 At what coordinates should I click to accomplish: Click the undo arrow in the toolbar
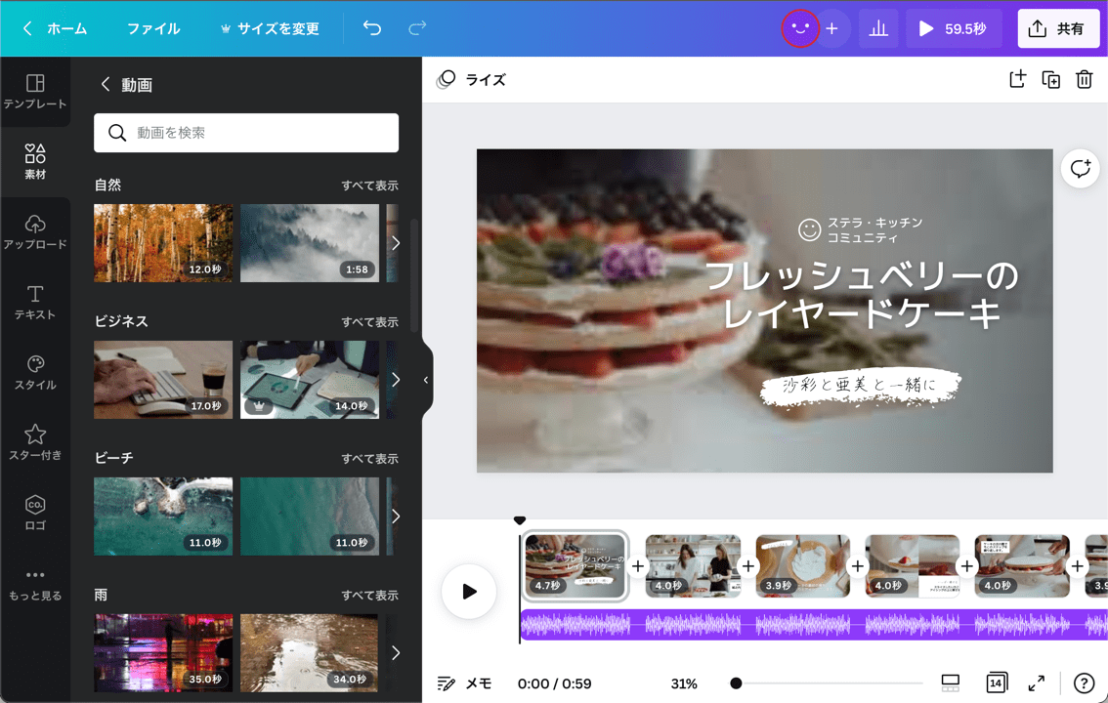click(371, 28)
